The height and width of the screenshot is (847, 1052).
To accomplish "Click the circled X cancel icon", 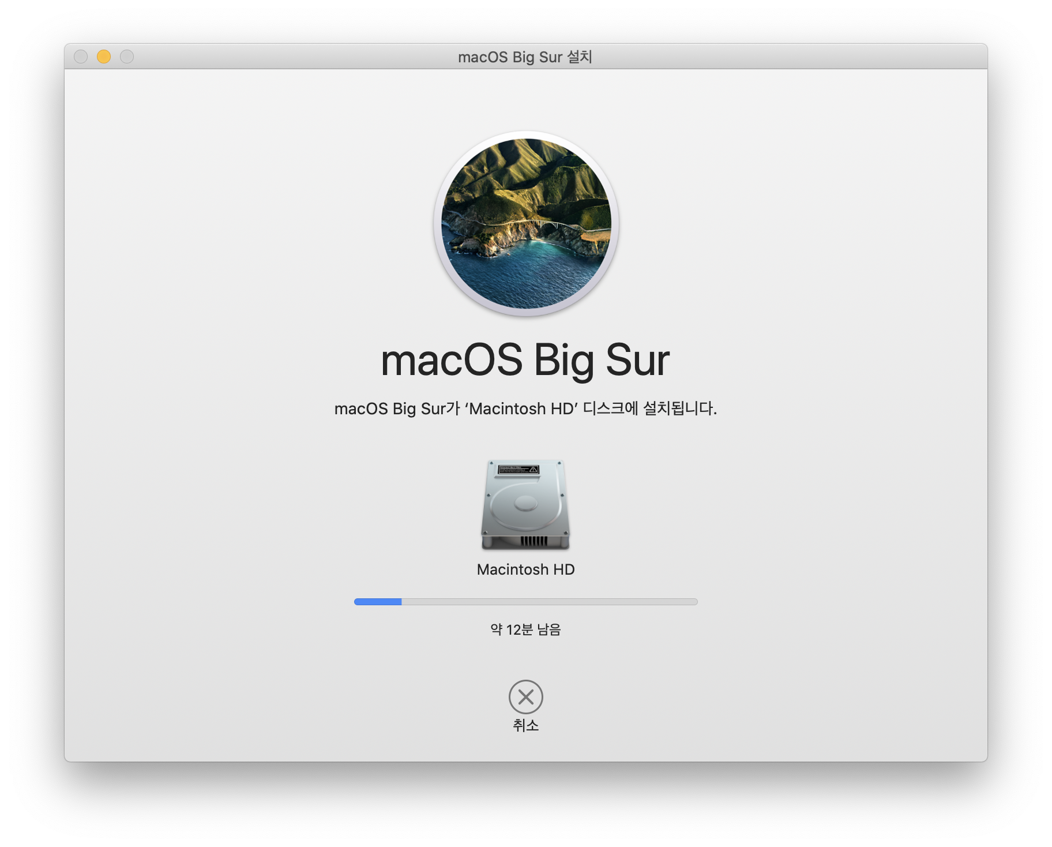I will tap(525, 697).
